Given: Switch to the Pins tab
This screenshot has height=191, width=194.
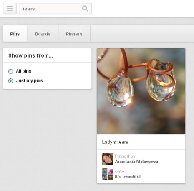Looking at the screenshot, I should 15,33.
